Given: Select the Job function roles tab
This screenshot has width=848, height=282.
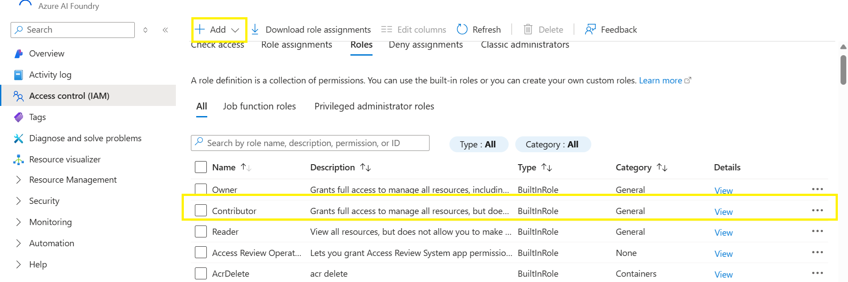Looking at the screenshot, I should point(259,106).
